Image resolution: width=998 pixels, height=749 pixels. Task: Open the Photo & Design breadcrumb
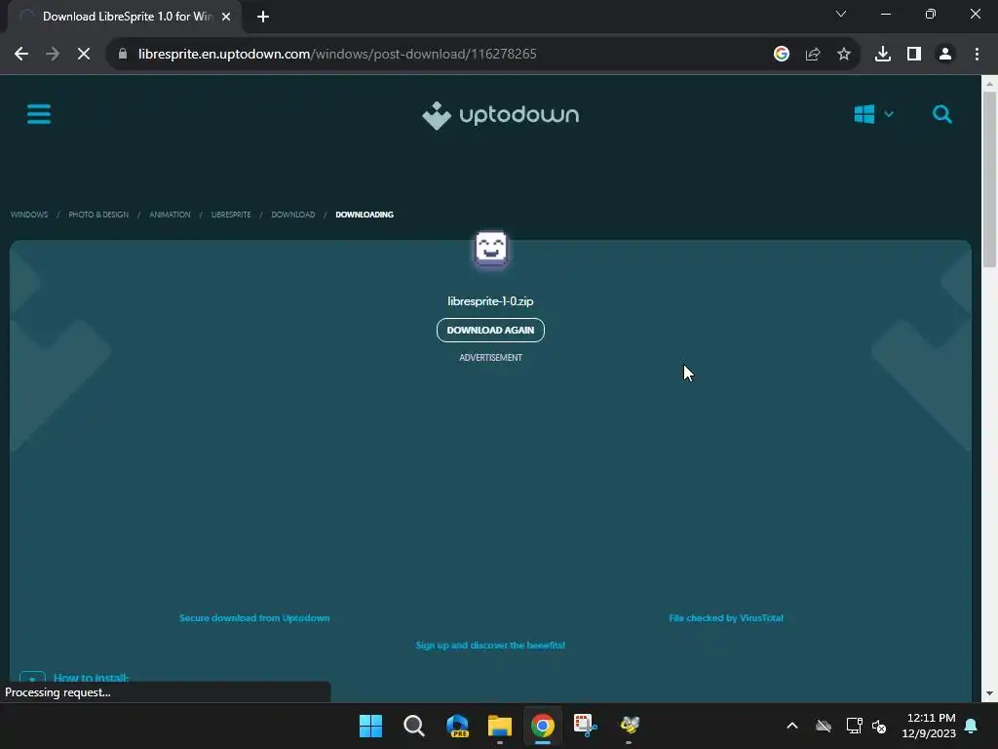click(98, 215)
